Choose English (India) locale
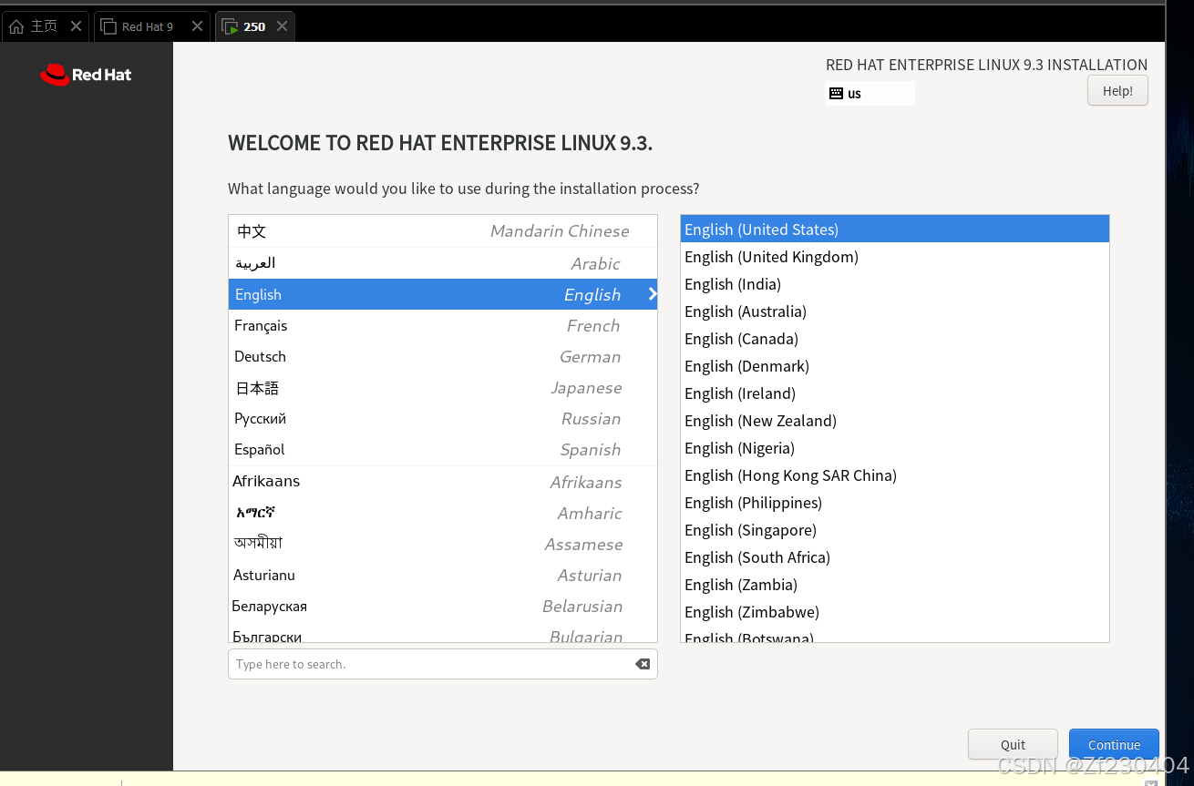This screenshot has width=1194, height=786. [x=894, y=284]
